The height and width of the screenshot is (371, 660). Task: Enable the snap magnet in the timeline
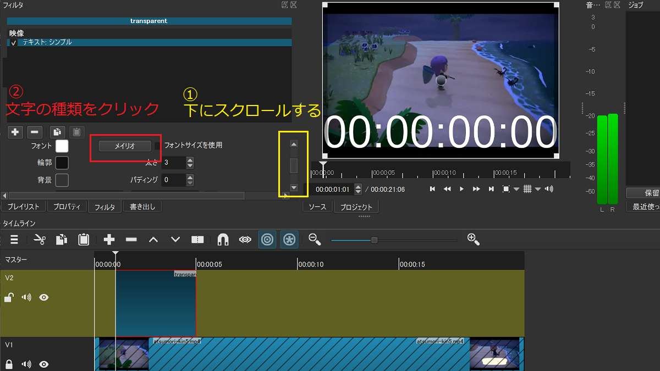223,239
